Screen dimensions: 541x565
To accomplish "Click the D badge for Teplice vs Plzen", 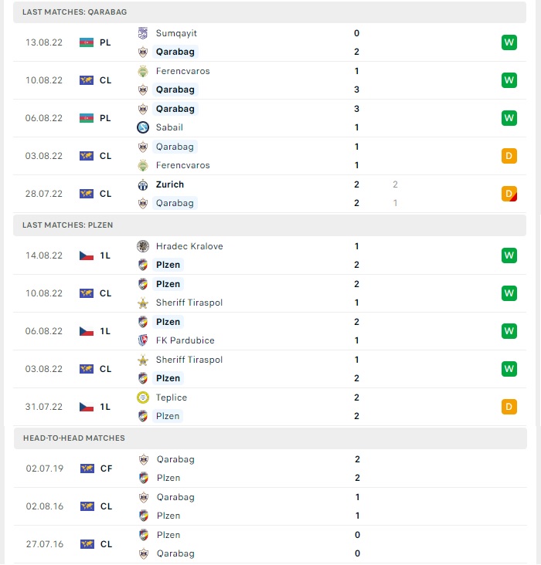I will pos(509,407).
